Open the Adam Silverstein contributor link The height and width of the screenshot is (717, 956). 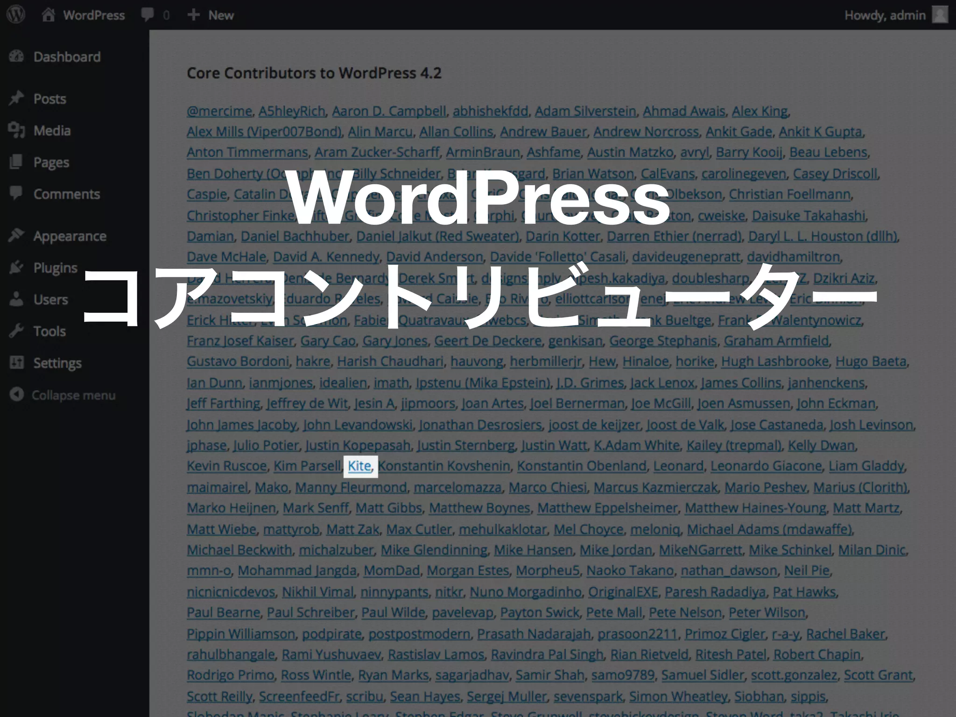tap(585, 111)
